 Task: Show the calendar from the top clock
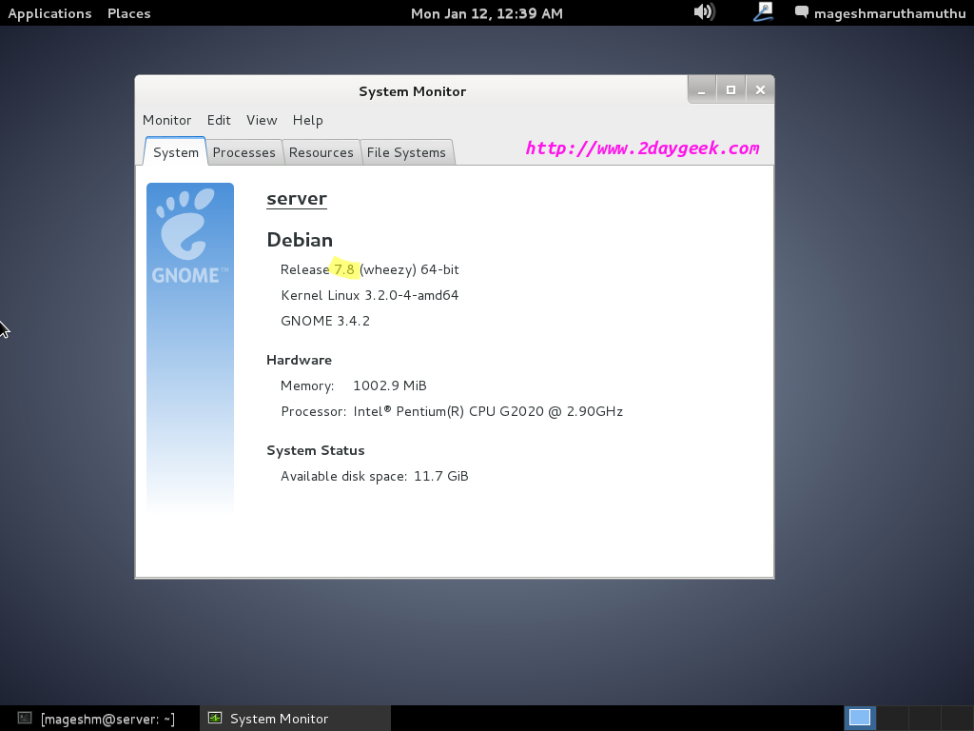point(486,13)
